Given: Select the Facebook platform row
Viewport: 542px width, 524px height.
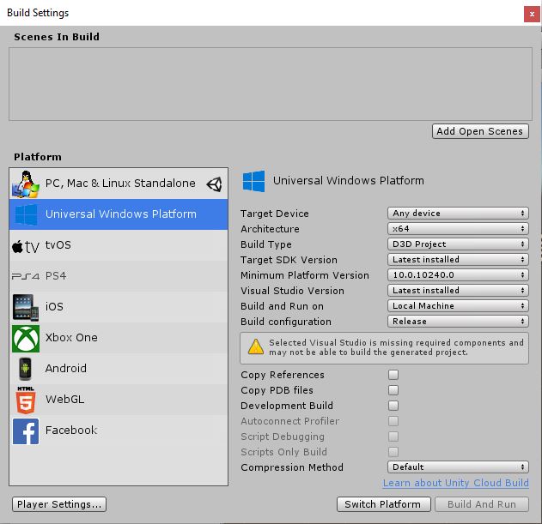Looking at the screenshot, I should coord(119,431).
